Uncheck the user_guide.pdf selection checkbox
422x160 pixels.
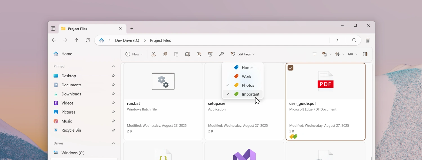(291, 68)
